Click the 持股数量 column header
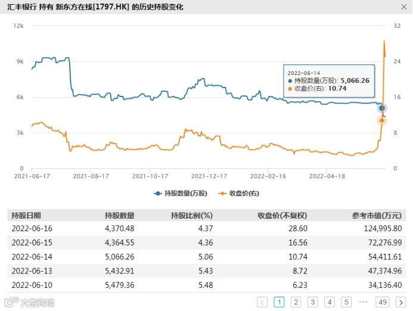The height and width of the screenshot is (311, 413). click(x=120, y=216)
